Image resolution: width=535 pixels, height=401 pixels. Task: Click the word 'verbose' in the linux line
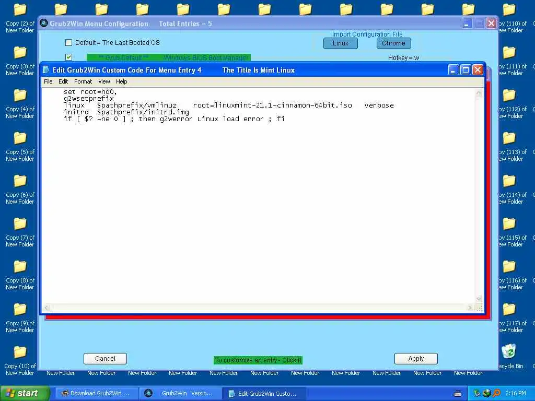[x=379, y=105]
